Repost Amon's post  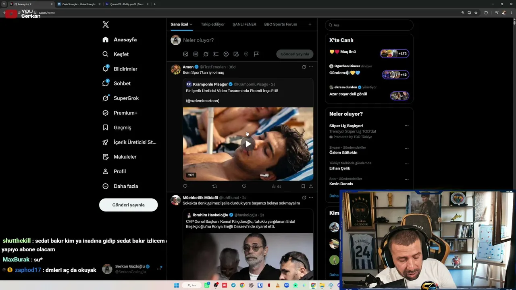(x=214, y=186)
